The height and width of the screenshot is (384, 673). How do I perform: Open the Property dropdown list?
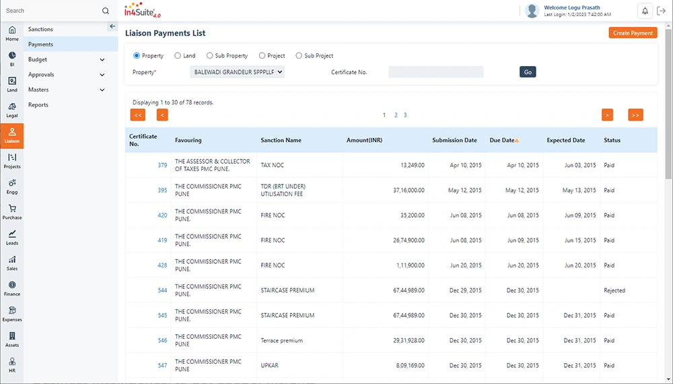[238, 71]
